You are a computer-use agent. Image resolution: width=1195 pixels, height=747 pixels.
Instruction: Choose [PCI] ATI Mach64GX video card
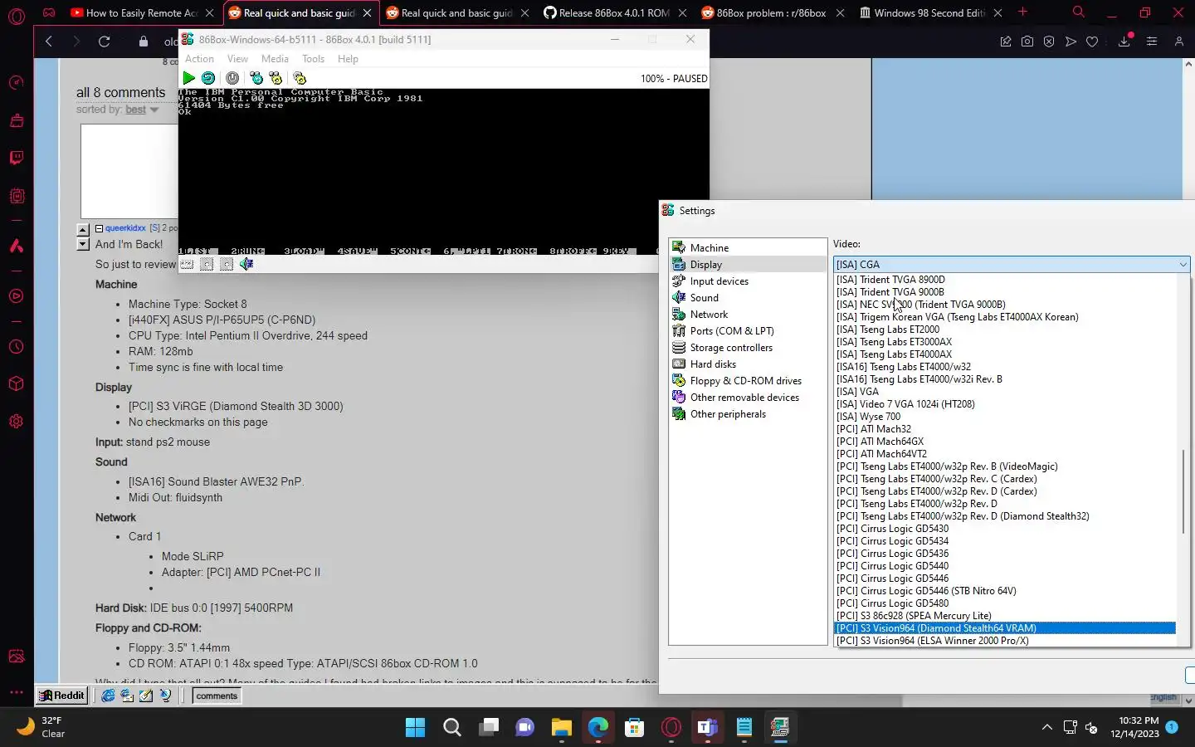(x=1005, y=442)
